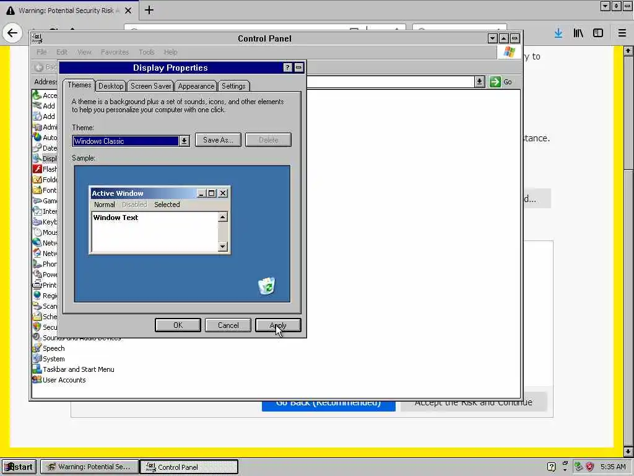The height and width of the screenshot is (476, 634).
Task: Open Mouse icon in Control Panel
Action: 37,232
